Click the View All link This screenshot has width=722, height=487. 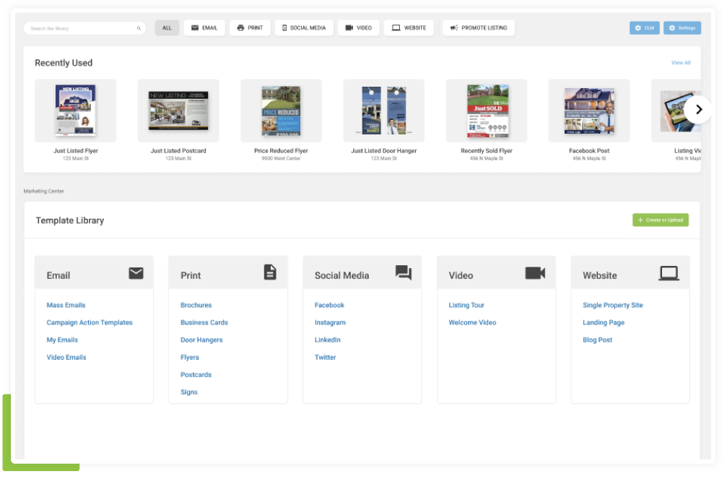(x=679, y=63)
